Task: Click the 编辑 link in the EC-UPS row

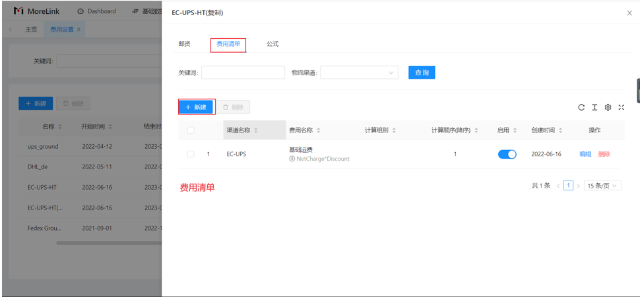Action: click(585, 154)
